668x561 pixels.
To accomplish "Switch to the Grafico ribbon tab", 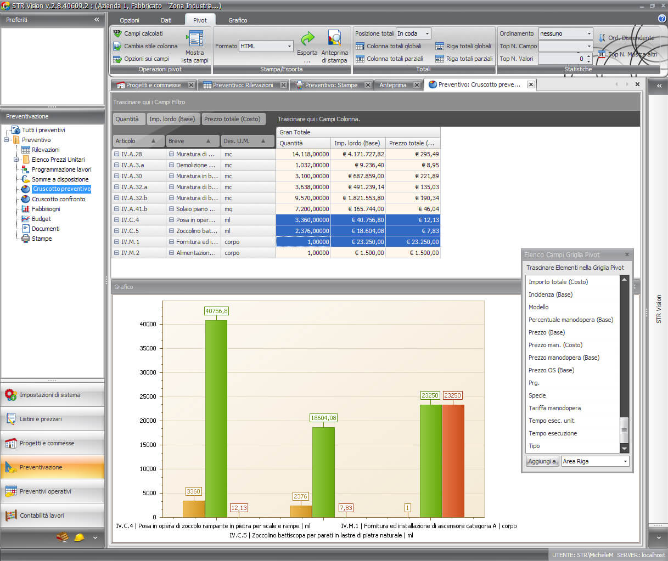I will point(238,20).
